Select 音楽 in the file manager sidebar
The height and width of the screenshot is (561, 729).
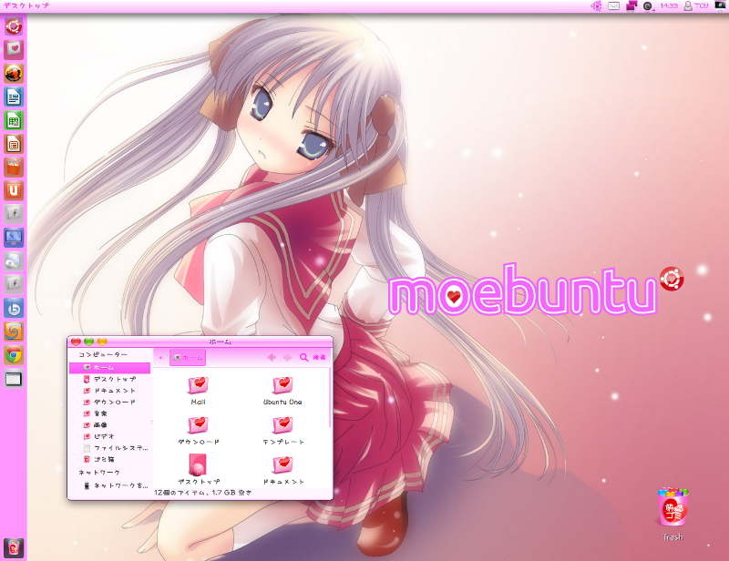[x=109, y=413]
